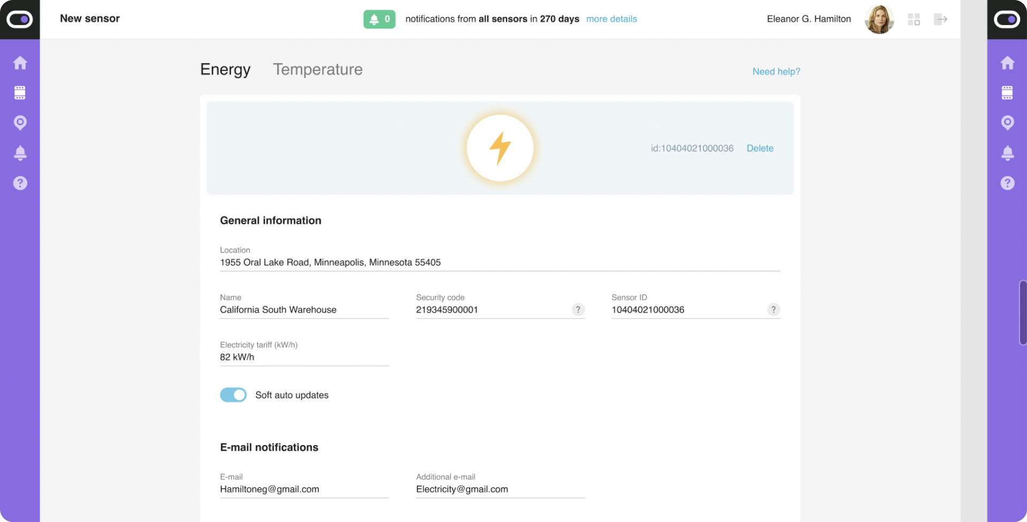Click the Need help? link

776,72
